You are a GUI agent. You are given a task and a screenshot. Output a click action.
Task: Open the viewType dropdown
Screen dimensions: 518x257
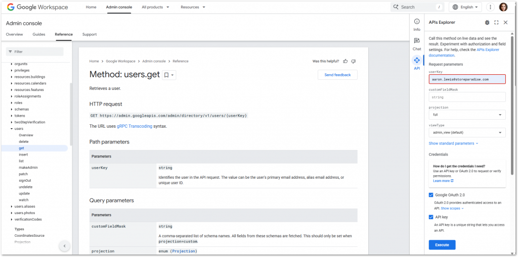(467, 133)
